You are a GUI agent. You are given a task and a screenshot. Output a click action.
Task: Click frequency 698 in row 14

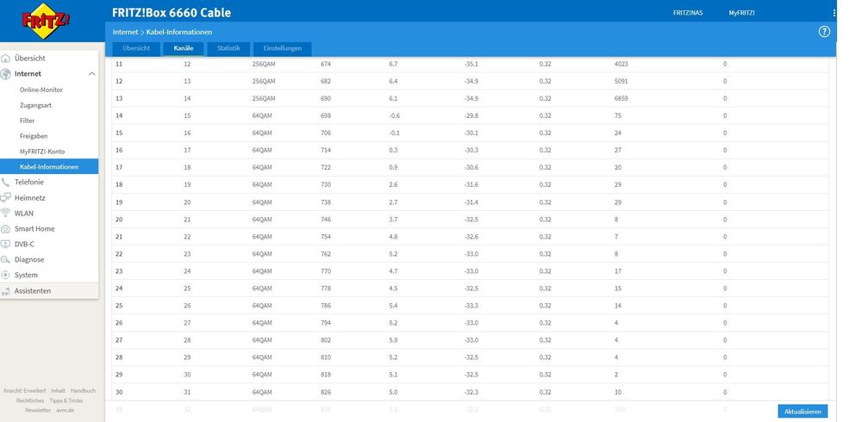click(326, 115)
